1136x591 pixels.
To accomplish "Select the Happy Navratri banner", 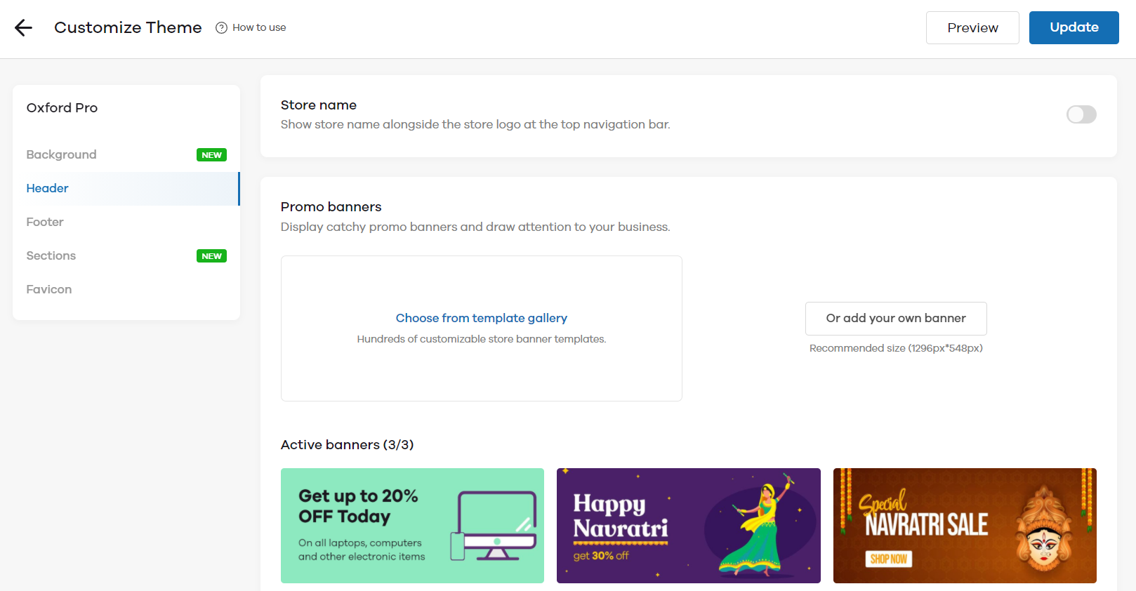I will [689, 526].
